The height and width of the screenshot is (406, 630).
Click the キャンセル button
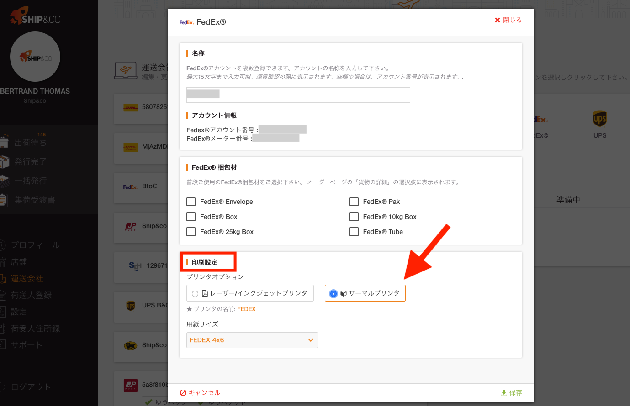click(200, 392)
